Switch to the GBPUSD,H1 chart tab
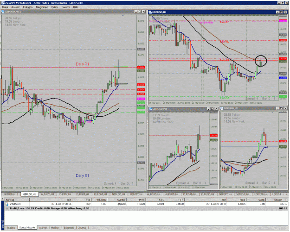The width and height of the screenshot is (290, 232). point(29,194)
